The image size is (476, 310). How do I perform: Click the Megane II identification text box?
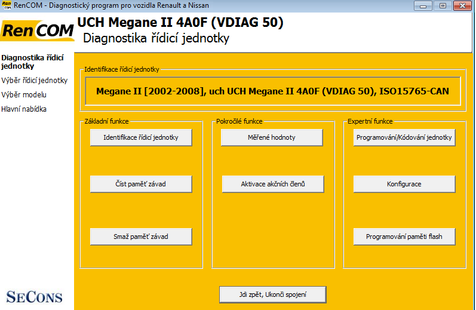pos(272,91)
